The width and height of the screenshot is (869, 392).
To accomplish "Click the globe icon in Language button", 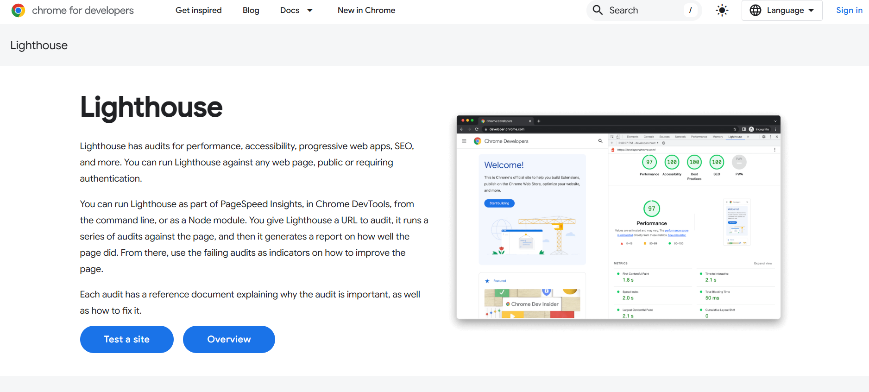I will 756,10.
